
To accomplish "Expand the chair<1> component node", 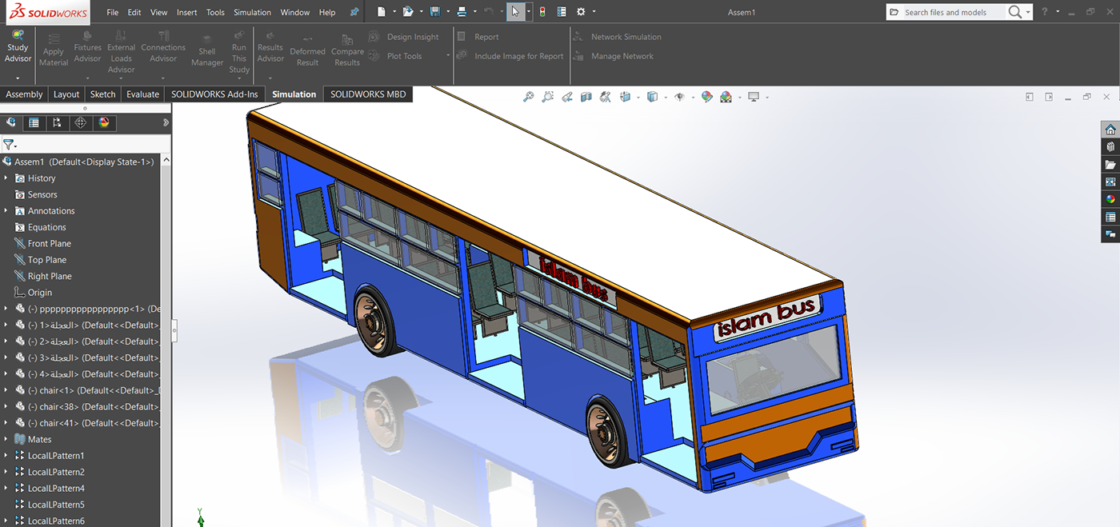I will pyautogui.click(x=6, y=390).
